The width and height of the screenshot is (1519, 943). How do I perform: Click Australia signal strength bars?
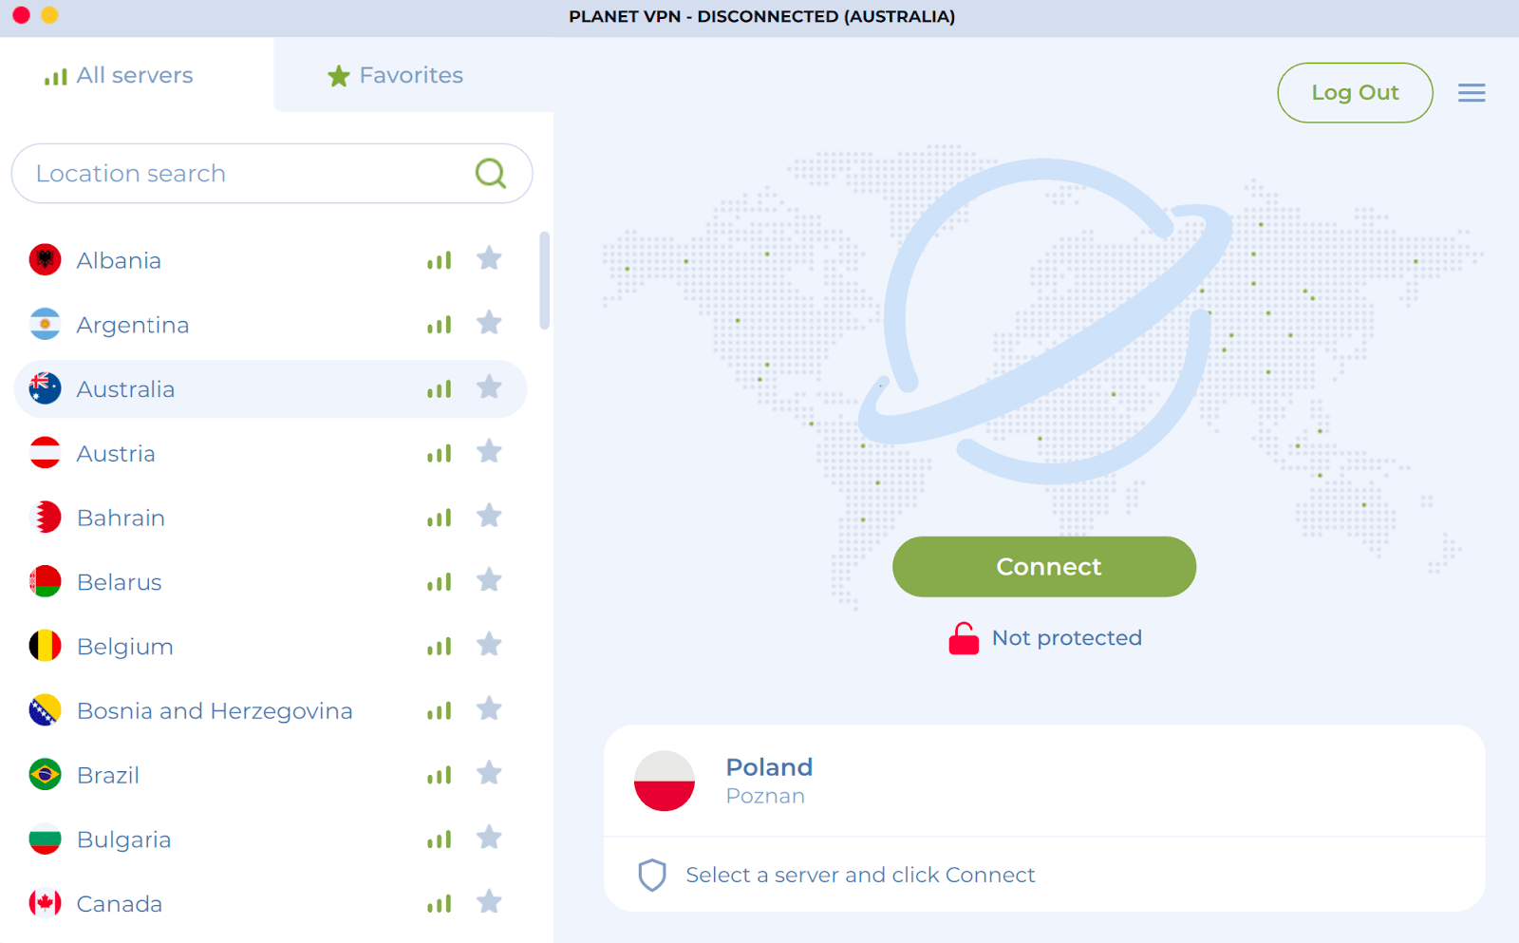coord(439,389)
